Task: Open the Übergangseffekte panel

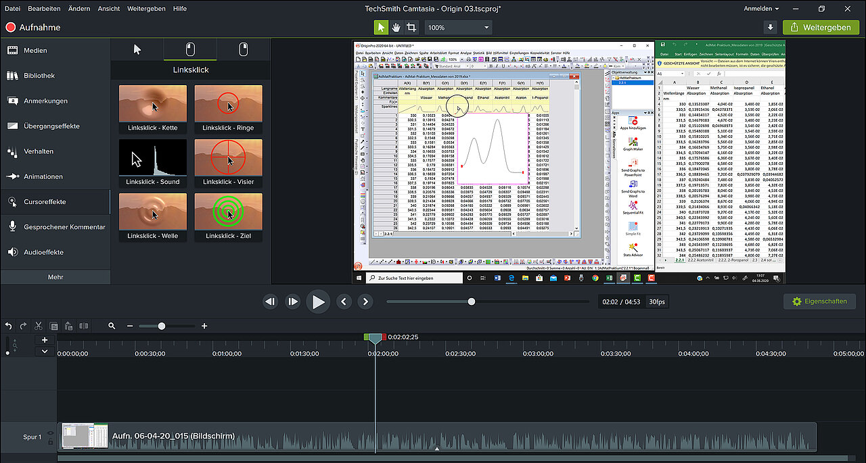Action: pyautogui.click(x=55, y=126)
